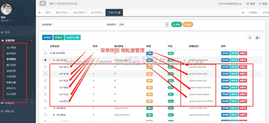The width and height of the screenshot is (269, 123).
Task: Click 编辑 in the system:user:resetPwd row
Action: 225,101
